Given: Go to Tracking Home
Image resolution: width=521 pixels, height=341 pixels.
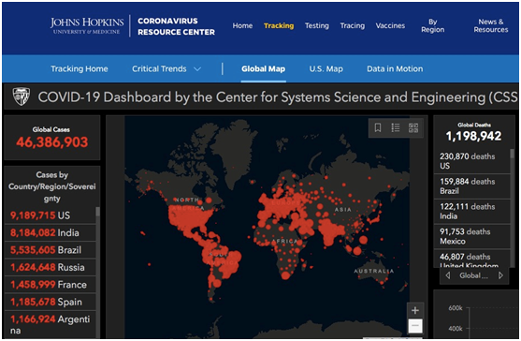Looking at the screenshot, I should [80, 69].
